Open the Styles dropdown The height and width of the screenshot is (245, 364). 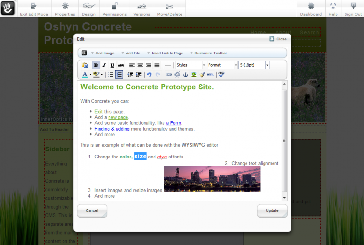tap(191, 65)
